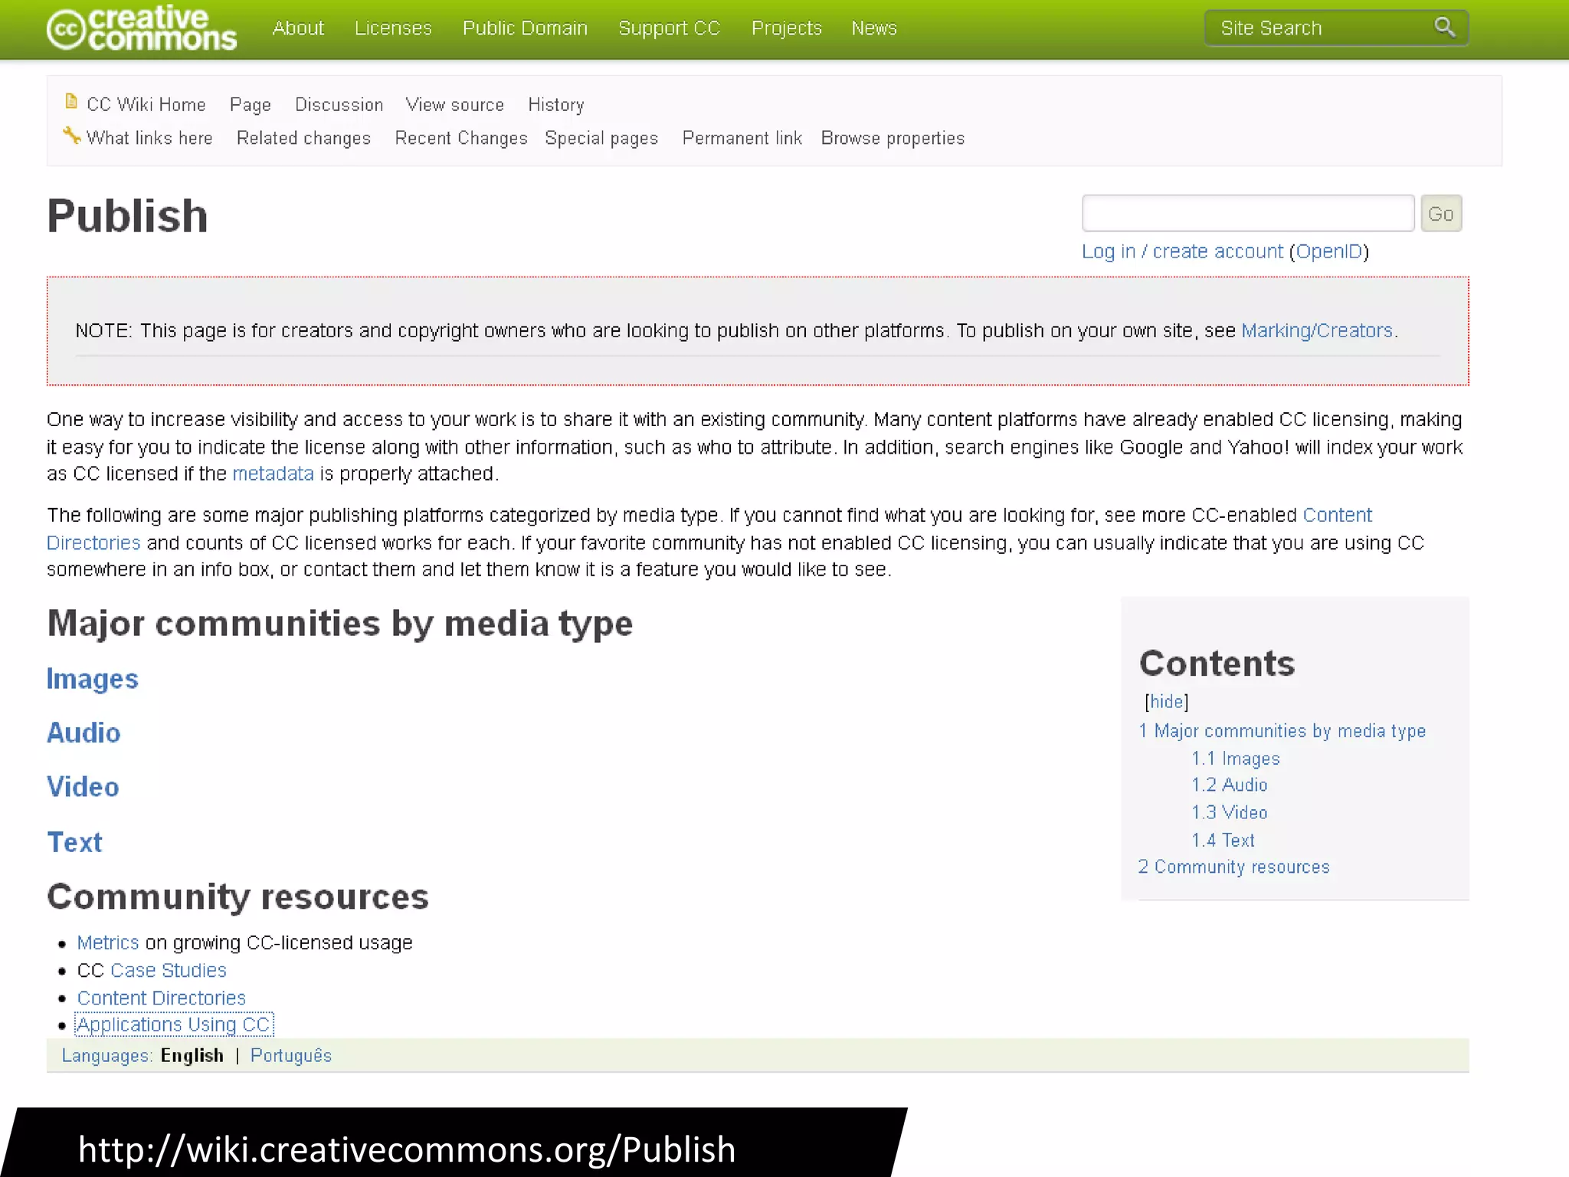Open the News menu

point(874,28)
